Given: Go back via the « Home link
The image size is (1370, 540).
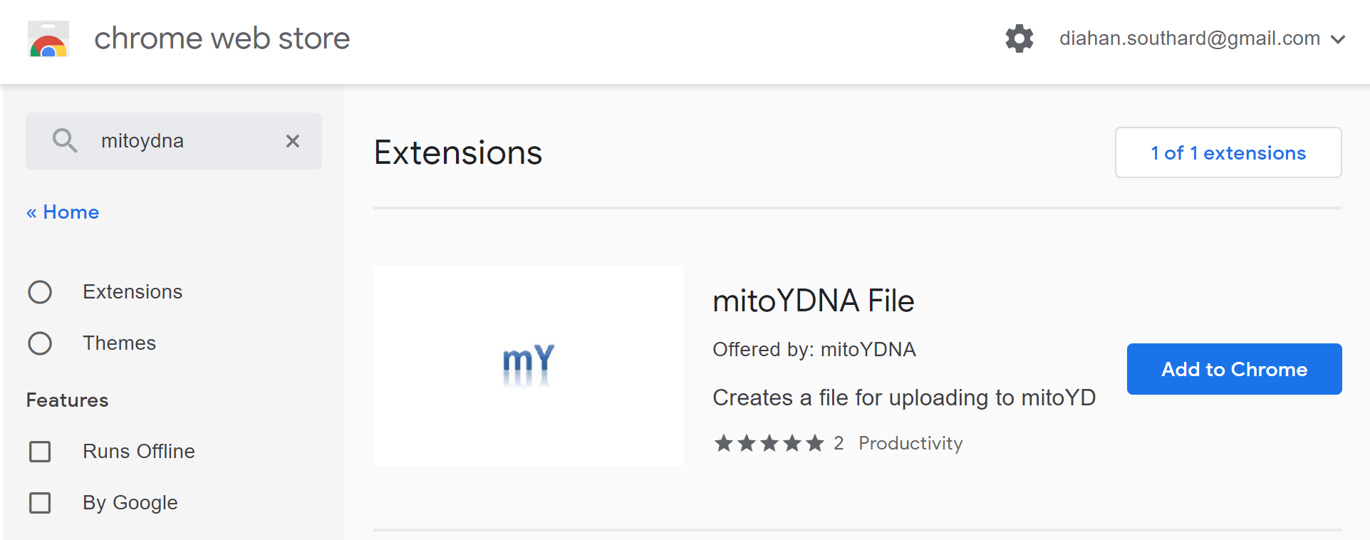Looking at the screenshot, I should point(63,212).
